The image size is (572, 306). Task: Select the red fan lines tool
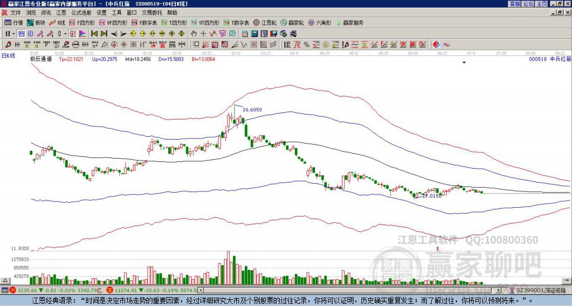[206, 45]
